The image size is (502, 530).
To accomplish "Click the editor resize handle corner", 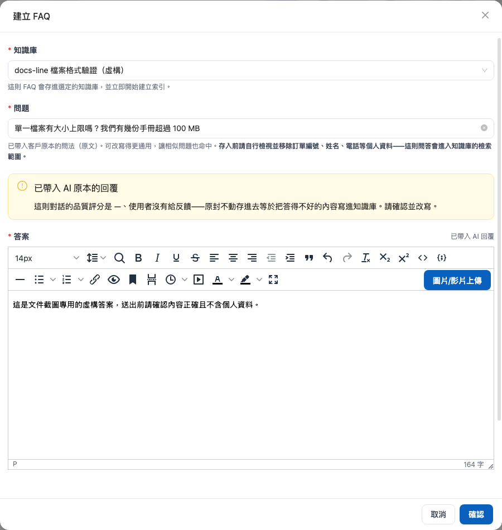I will coord(491,466).
